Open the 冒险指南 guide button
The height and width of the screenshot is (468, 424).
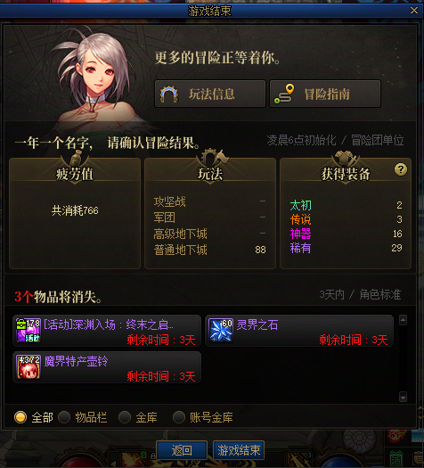coord(325,94)
